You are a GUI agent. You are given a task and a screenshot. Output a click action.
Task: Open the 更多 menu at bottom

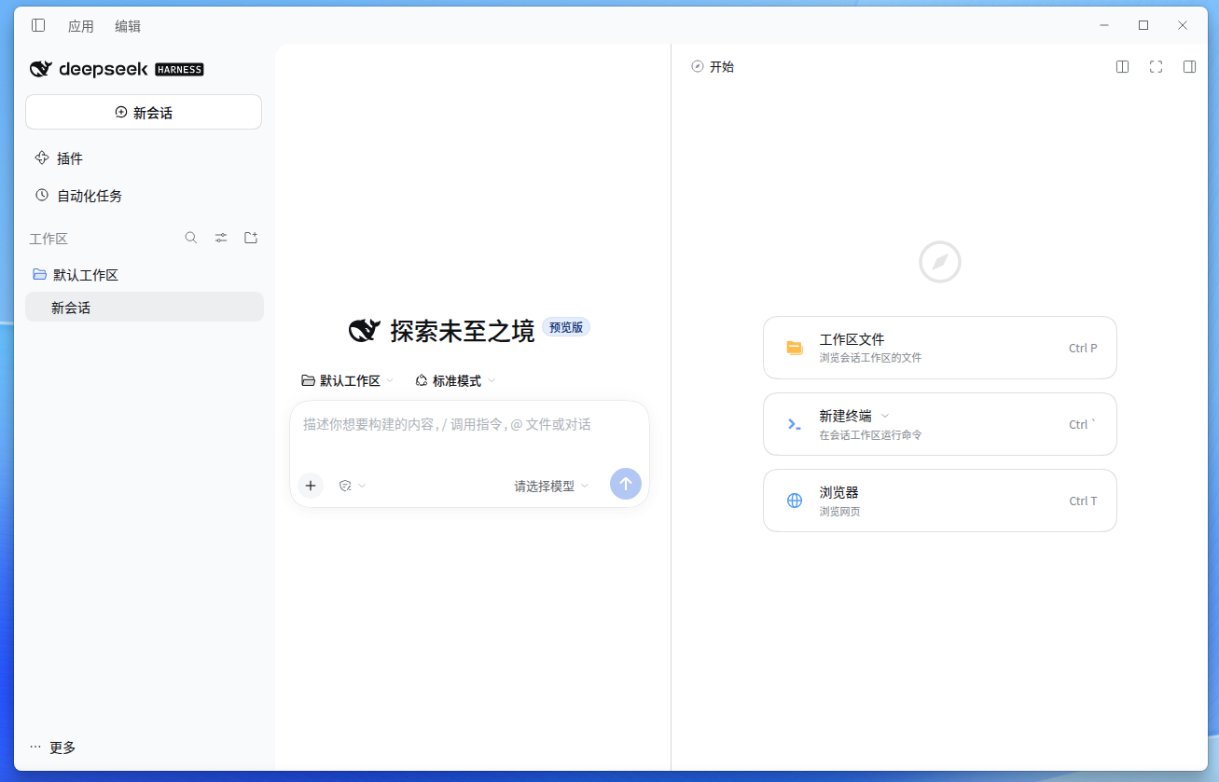52,748
